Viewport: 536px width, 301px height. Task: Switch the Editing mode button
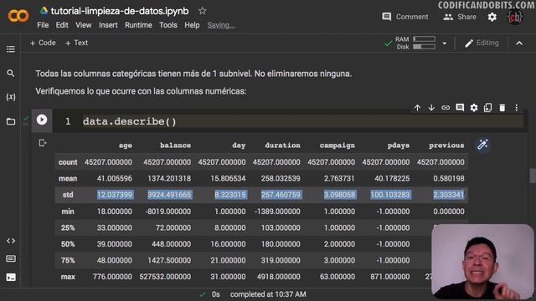pyautogui.click(x=482, y=43)
